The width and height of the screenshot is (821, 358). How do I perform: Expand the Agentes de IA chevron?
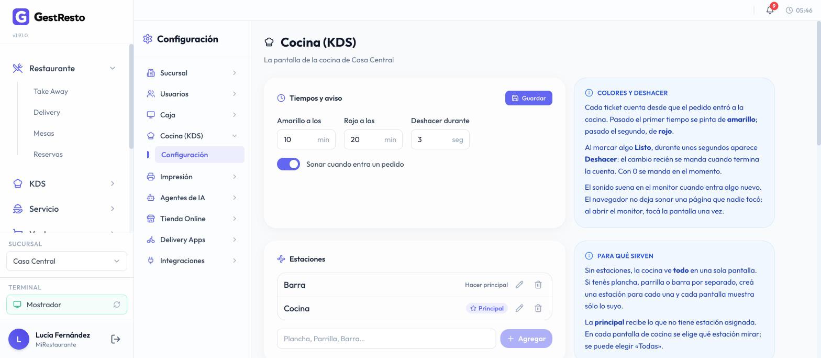click(234, 198)
